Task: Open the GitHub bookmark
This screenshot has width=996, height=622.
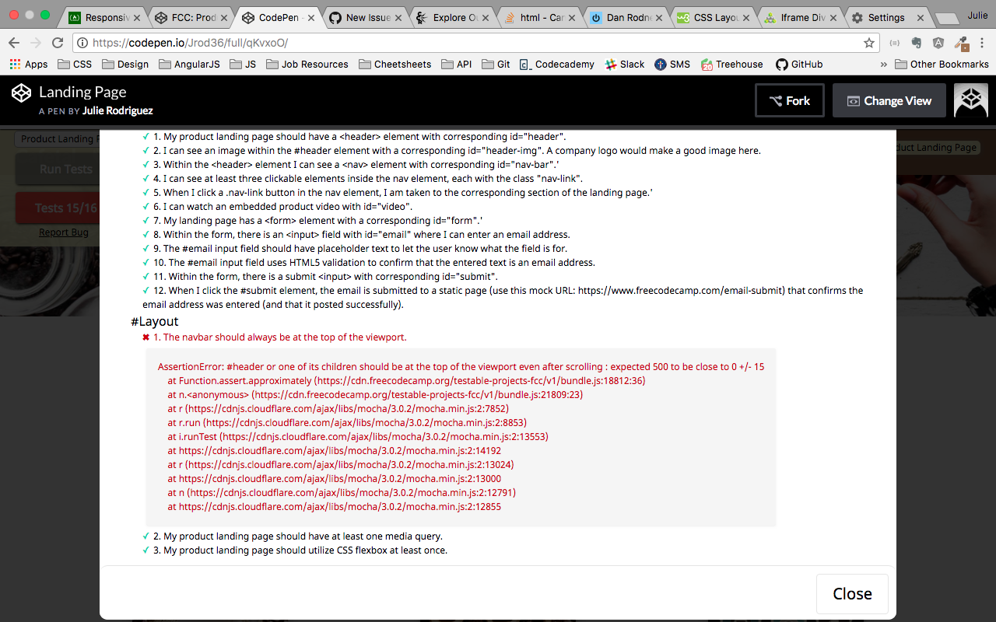Action: pos(799,65)
